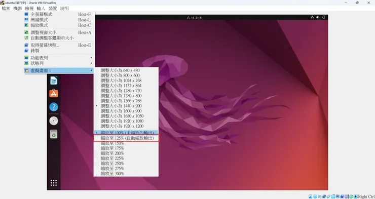Click display indicator in status bar

(x=337, y=196)
